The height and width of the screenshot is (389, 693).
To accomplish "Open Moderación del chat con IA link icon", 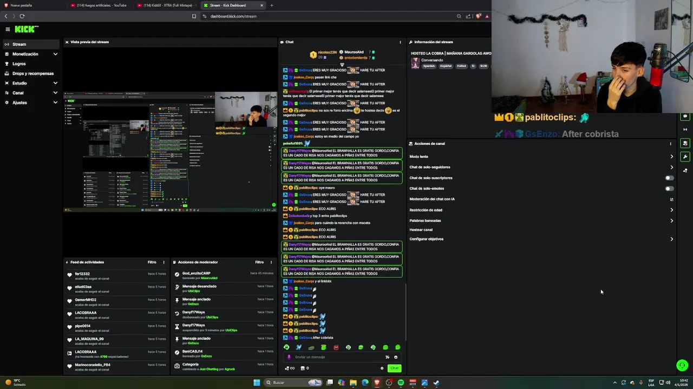I will click(672, 199).
